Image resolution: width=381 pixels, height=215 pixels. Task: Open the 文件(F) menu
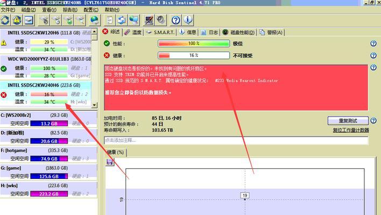pyautogui.click(x=8, y=10)
